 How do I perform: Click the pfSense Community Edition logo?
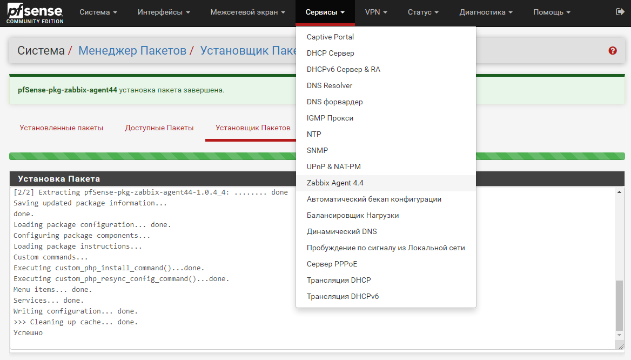tap(35, 14)
